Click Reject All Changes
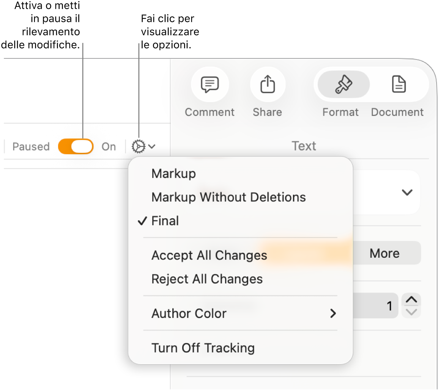The image size is (438, 390). click(x=207, y=279)
